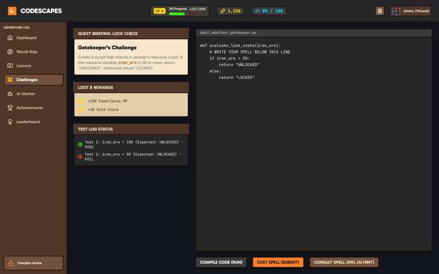Click the +40 Gold Coins text

point(103,110)
